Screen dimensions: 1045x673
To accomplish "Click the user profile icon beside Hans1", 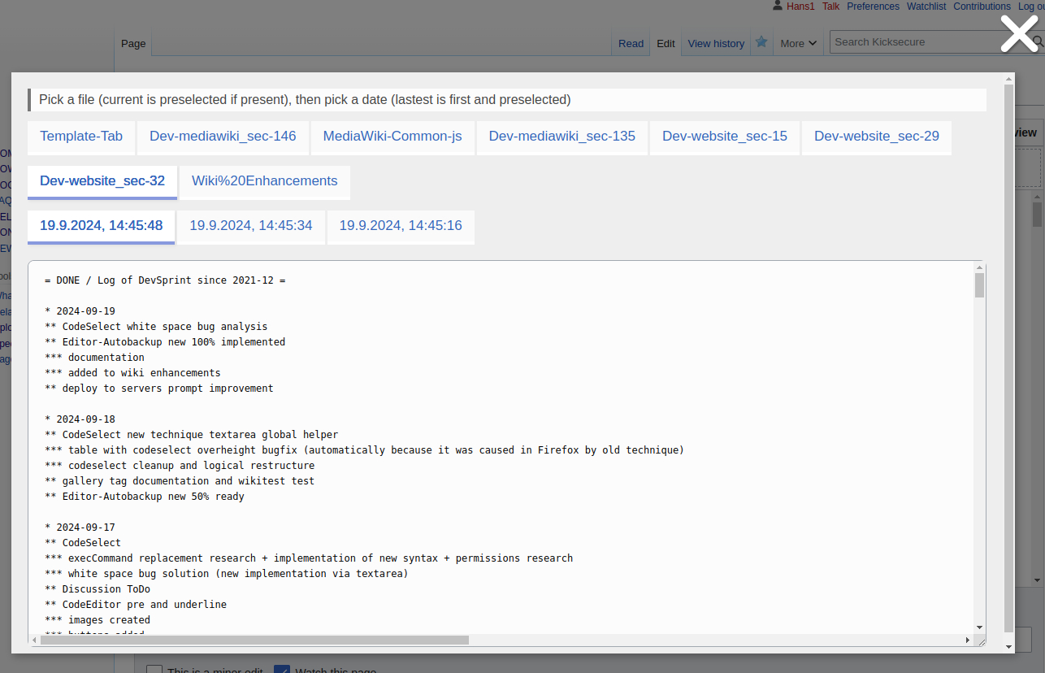I will click(x=778, y=7).
